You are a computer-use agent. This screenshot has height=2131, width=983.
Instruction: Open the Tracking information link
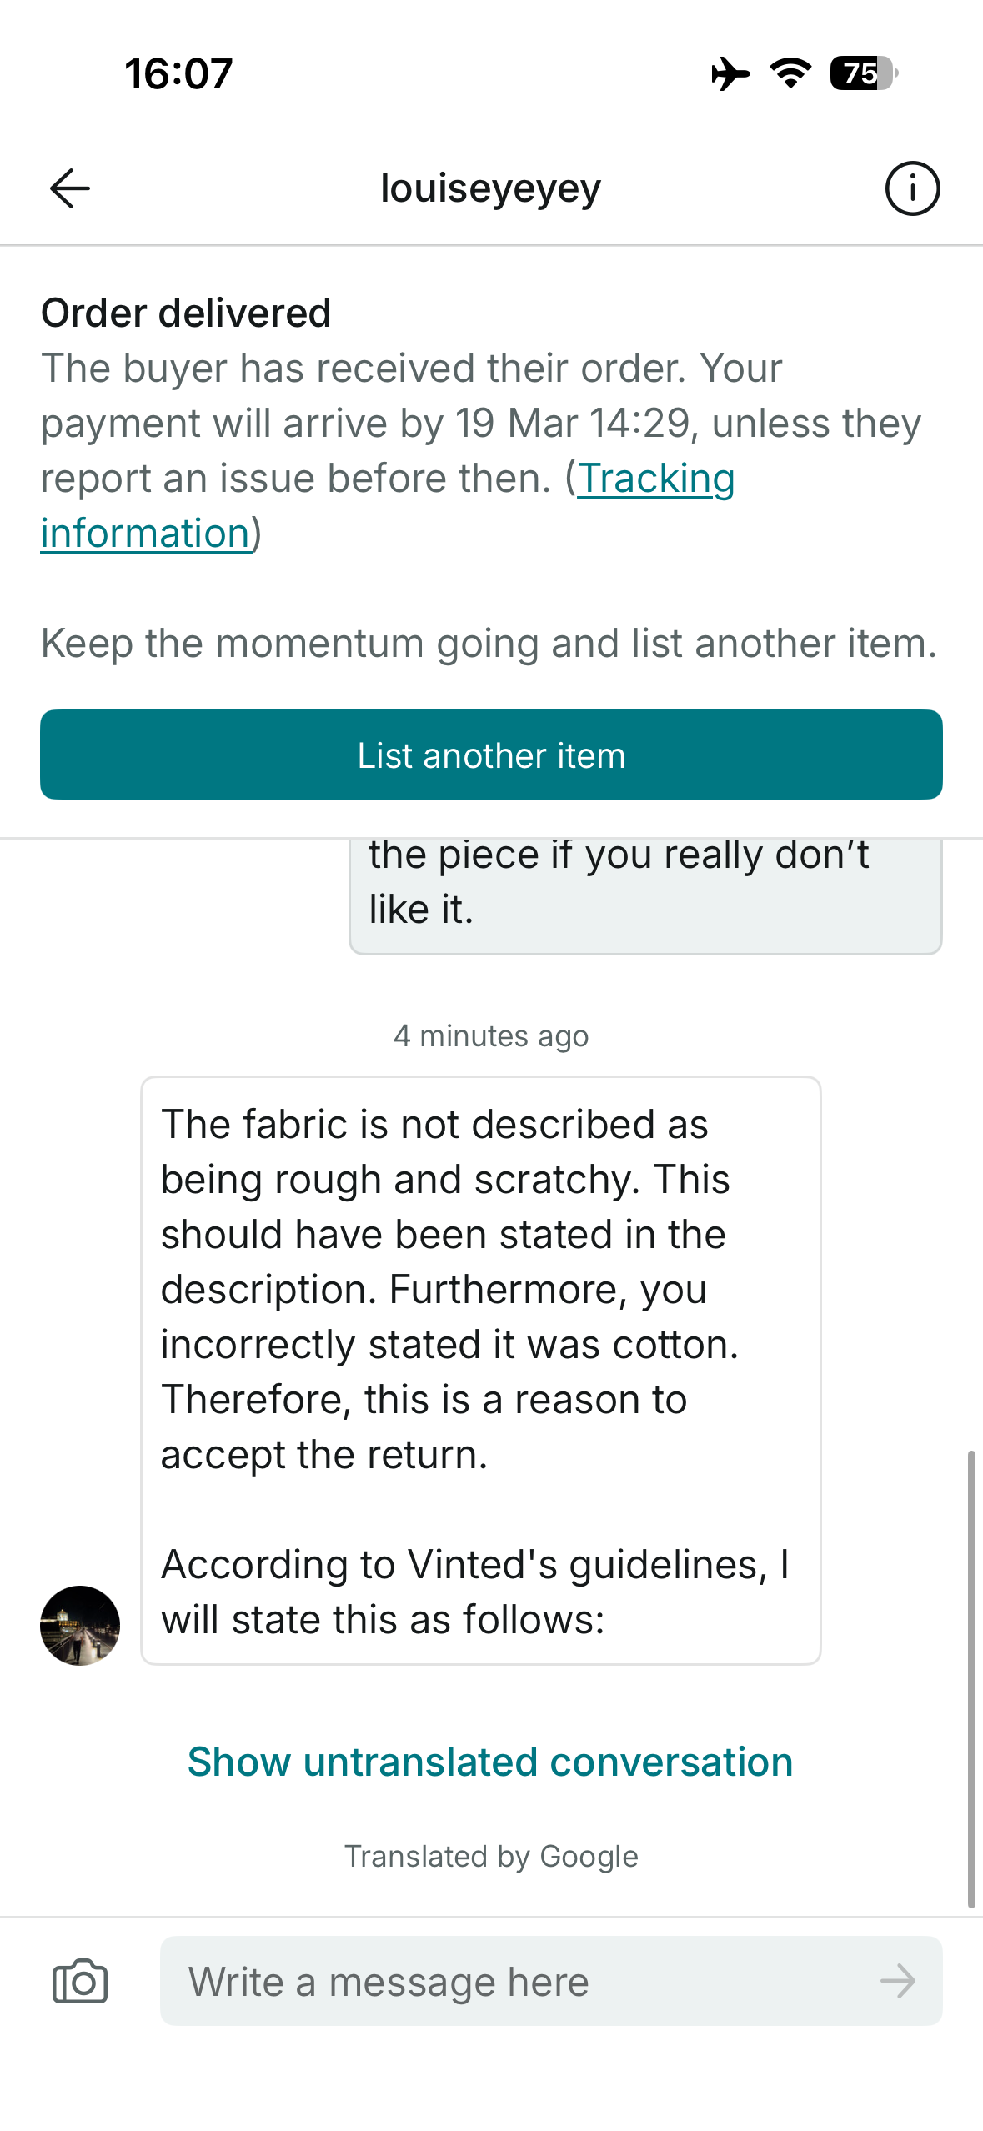(x=655, y=479)
